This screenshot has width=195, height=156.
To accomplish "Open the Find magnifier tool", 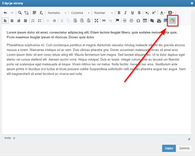I will 20,13.
